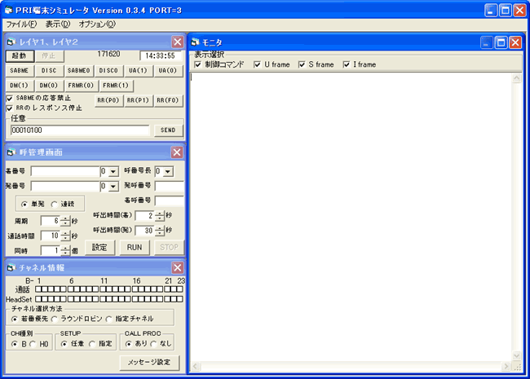530x379 pixels.
Task: Close the レイヤ1、レイヤ2 panel
Action: point(177,42)
